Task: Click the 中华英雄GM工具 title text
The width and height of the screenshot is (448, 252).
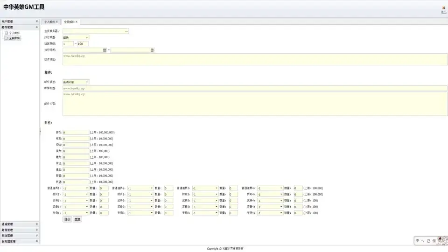Action: pyautogui.click(x=24, y=7)
